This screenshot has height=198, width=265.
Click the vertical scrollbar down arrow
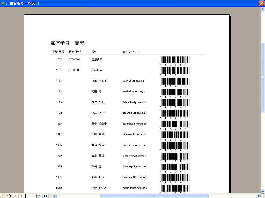pyautogui.click(x=263, y=191)
